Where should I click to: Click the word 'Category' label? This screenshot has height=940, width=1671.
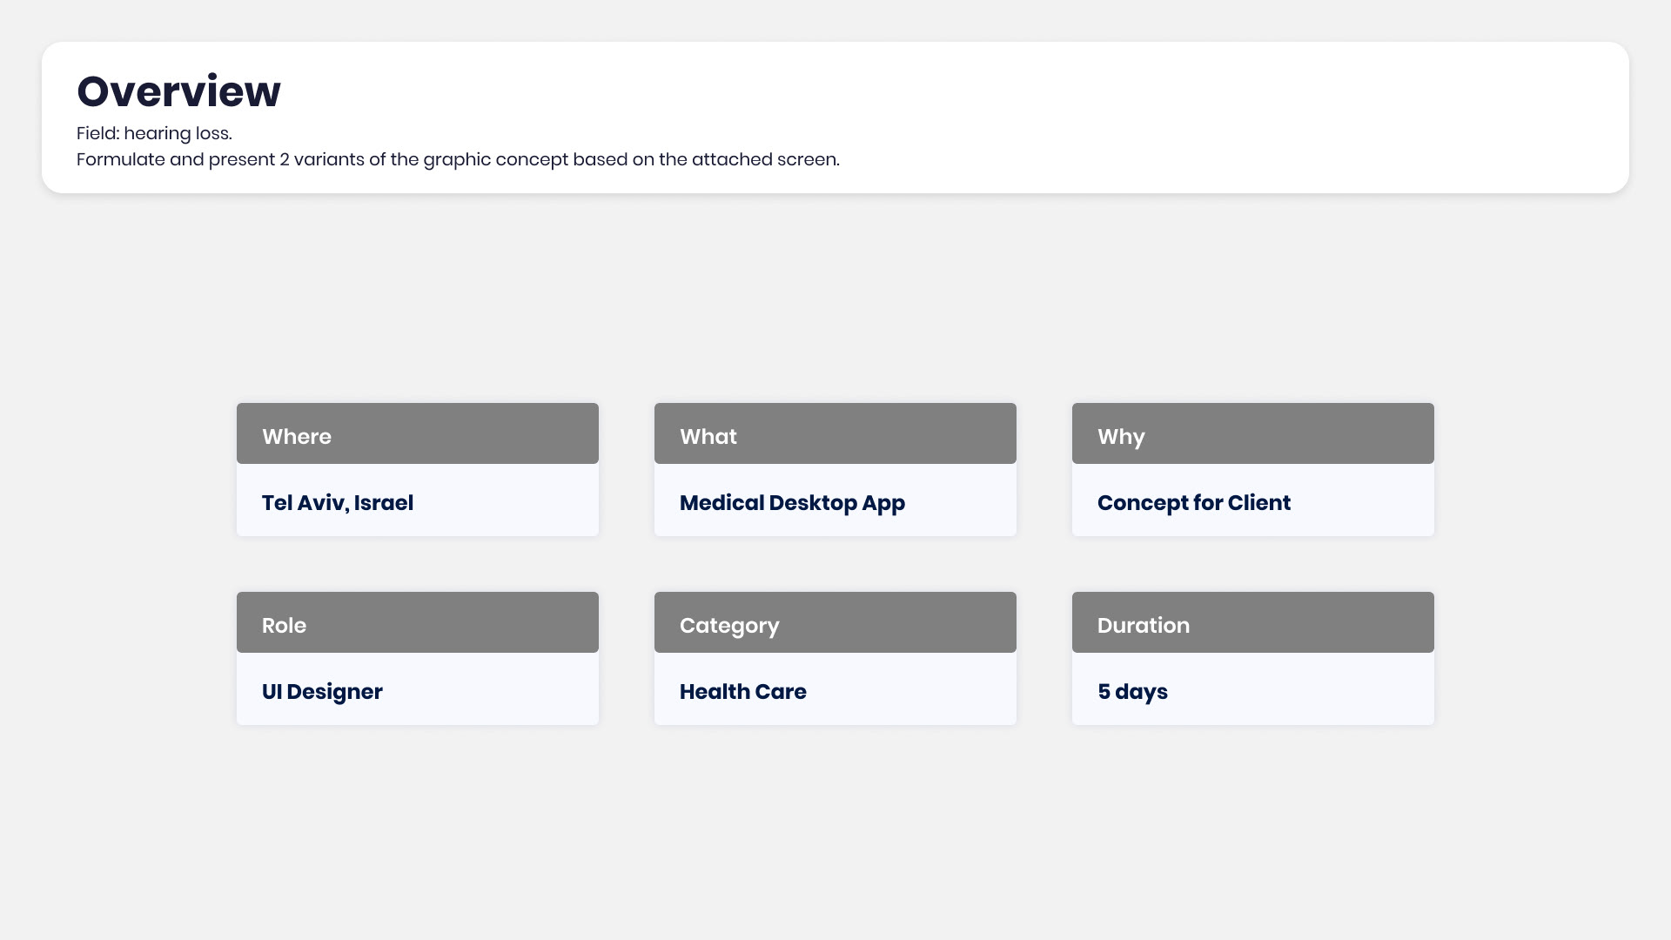[x=729, y=626]
